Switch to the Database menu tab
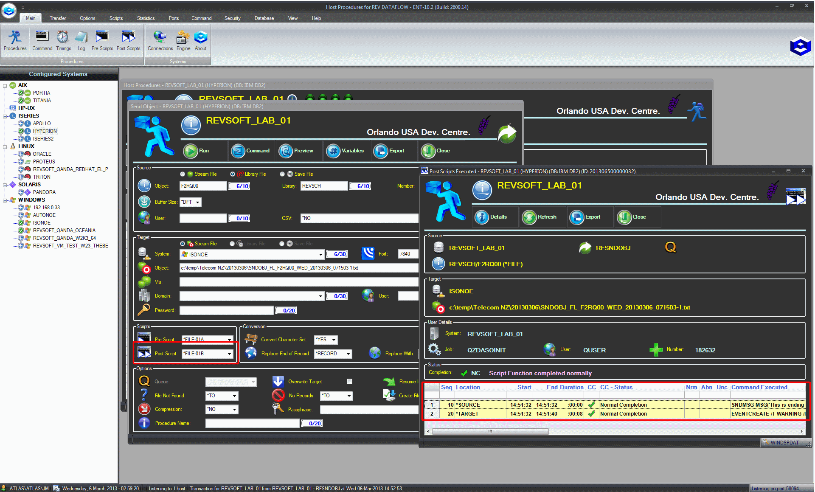This screenshot has height=492, width=815. 264,18
